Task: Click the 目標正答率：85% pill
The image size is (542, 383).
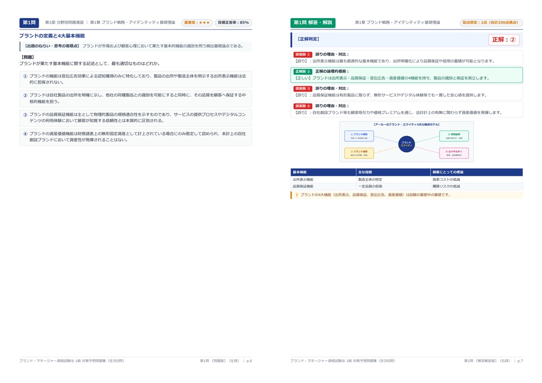Action: pos(233,23)
